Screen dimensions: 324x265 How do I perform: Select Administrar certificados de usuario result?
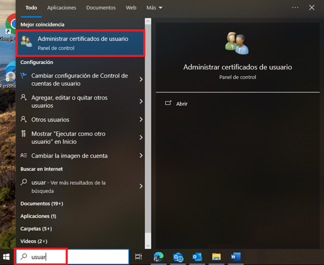pyautogui.click(x=80, y=43)
